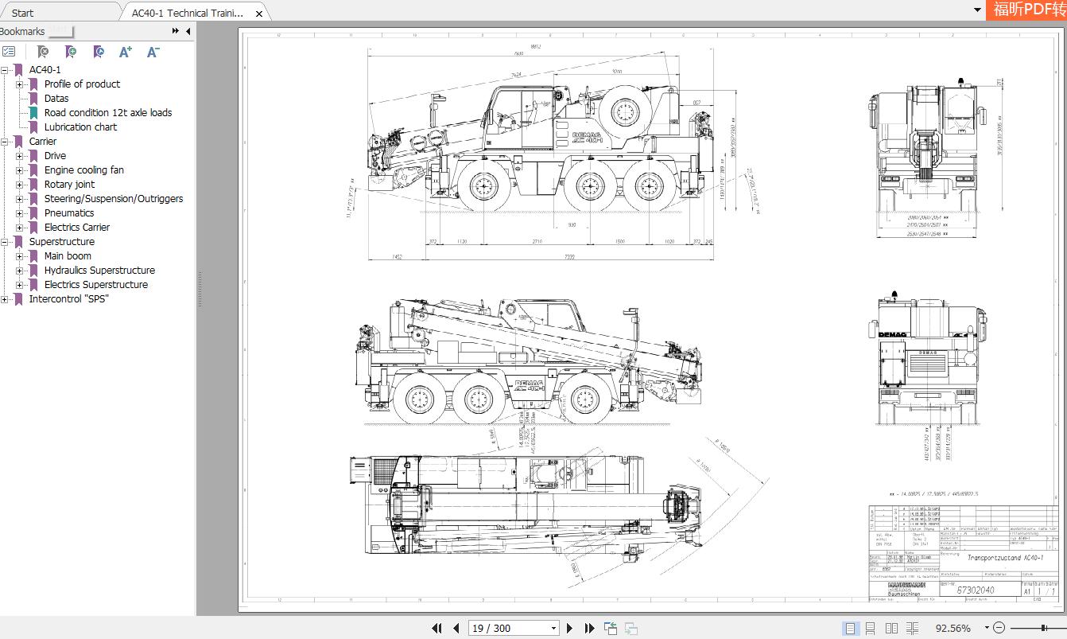Click the delete bookmark icon
Screen dimensions: 1067x639
(x=45, y=53)
